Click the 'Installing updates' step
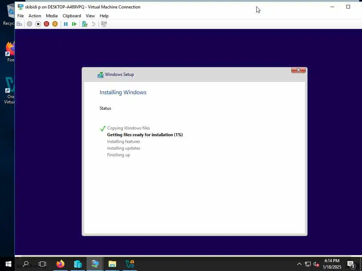This screenshot has height=271, width=362. [x=123, y=148]
